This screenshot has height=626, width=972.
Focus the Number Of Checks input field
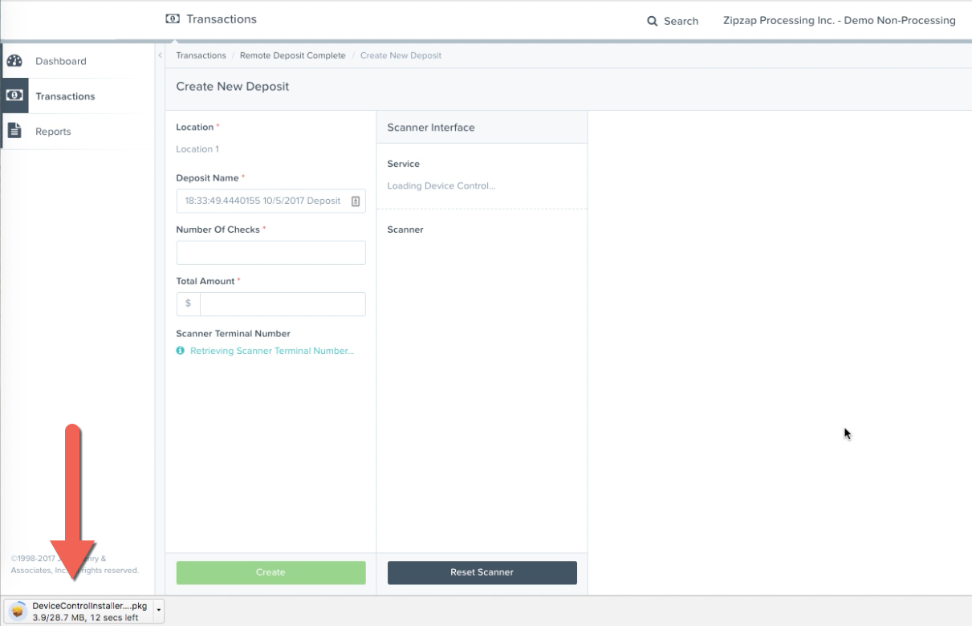tap(270, 253)
